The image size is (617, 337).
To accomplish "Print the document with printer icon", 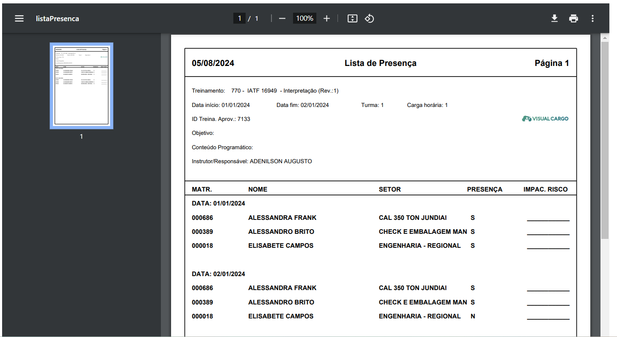I will pyautogui.click(x=573, y=18).
